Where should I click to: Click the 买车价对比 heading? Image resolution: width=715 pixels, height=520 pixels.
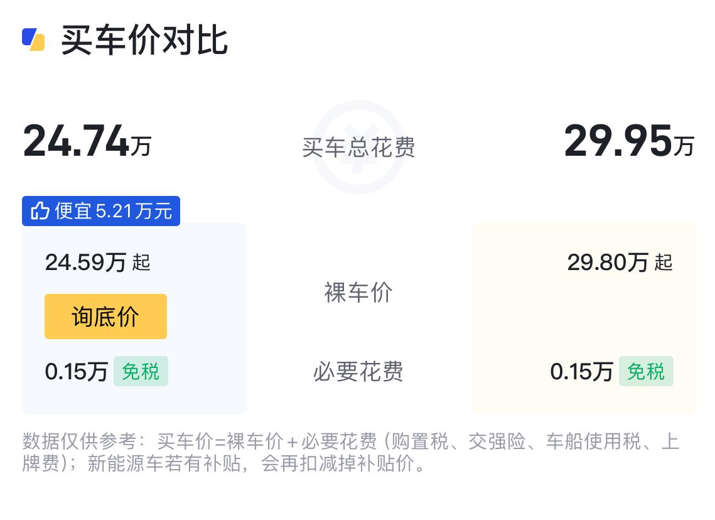(x=144, y=40)
